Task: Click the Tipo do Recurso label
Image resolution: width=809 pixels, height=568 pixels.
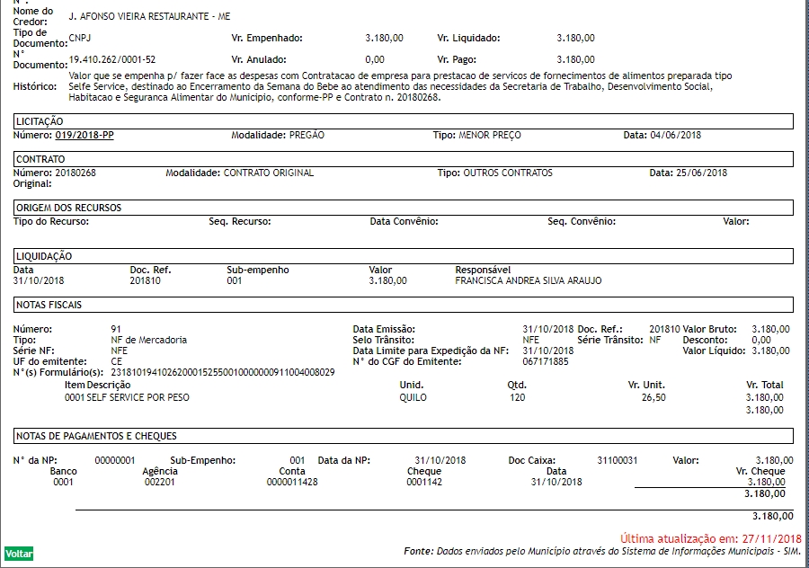Action: tap(50, 221)
